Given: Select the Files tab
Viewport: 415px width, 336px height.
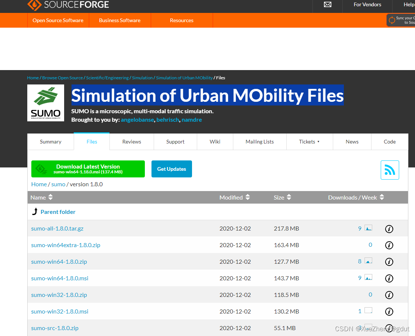Looking at the screenshot, I should 92,142.
